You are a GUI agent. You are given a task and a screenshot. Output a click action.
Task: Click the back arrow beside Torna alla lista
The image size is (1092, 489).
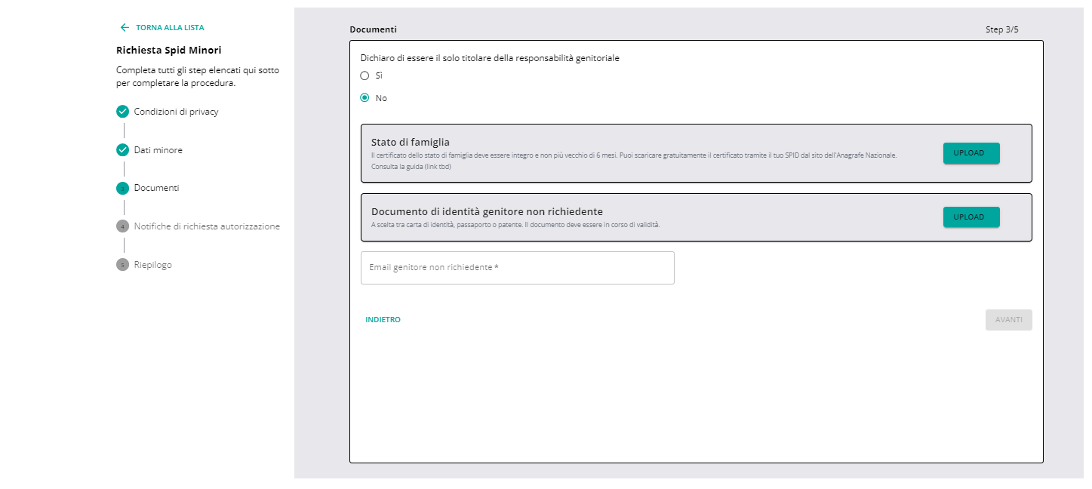pyautogui.click(x=125, y=28)
